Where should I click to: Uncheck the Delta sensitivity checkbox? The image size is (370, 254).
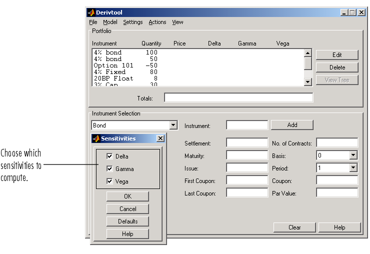(109, 156)
